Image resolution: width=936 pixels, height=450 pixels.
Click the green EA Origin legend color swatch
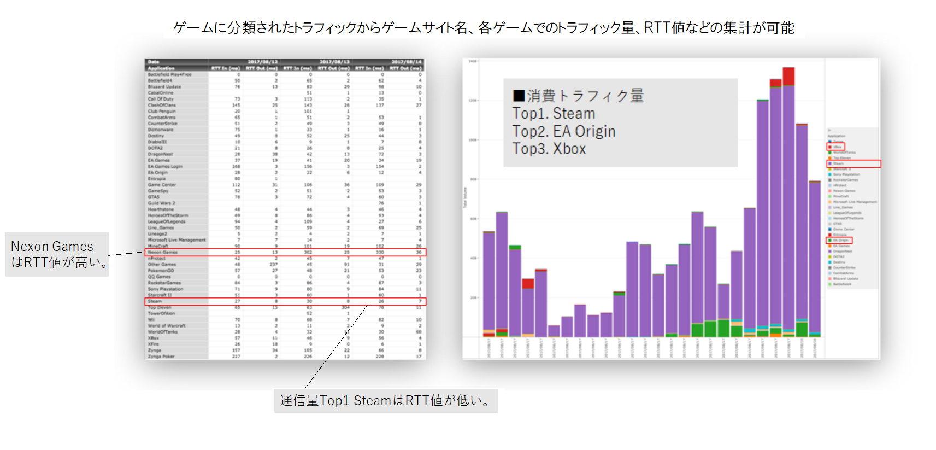830,240
